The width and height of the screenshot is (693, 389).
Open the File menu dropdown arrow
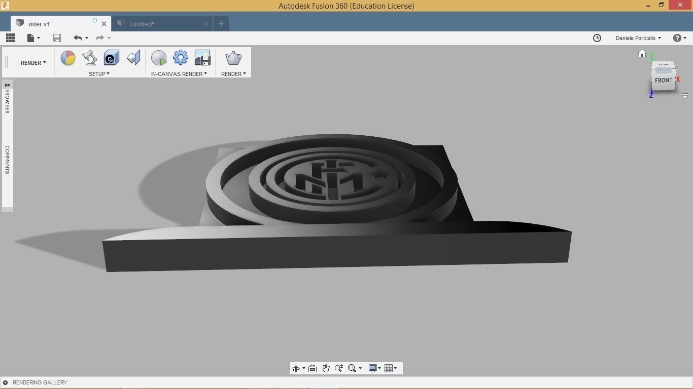39,38
